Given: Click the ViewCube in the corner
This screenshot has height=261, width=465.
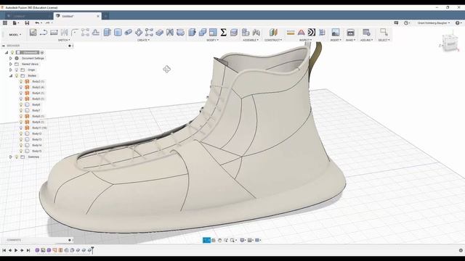Looking at the screenshot, I should (450, 43).
